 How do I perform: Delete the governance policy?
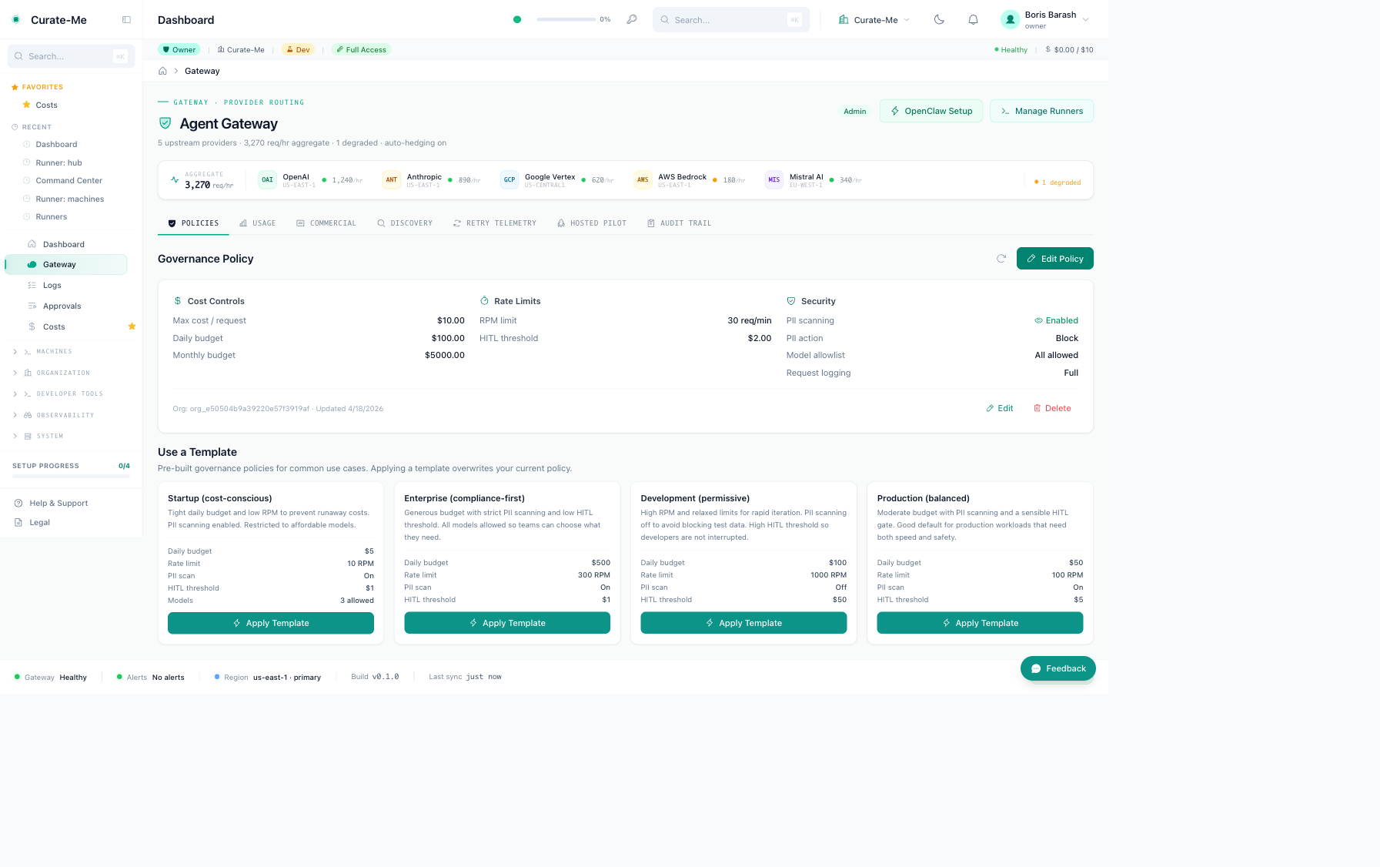[x=1052, y=408]
